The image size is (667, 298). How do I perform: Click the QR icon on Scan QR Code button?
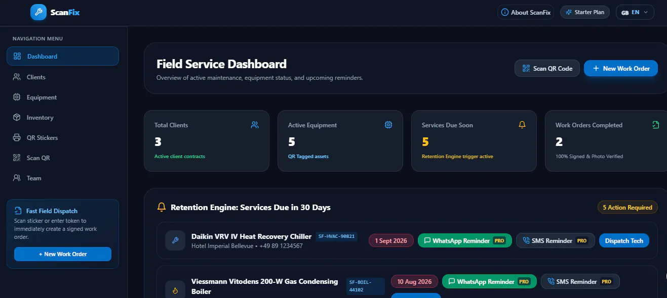click(526, 69)
